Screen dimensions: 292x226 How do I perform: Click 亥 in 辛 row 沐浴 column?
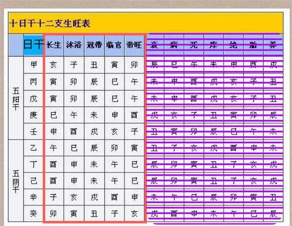tap(74, 197)
